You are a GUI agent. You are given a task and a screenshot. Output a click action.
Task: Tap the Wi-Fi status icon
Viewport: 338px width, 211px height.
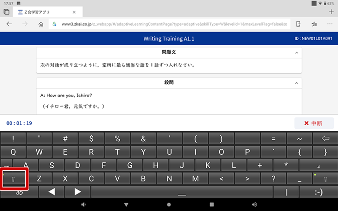[320, 3]
